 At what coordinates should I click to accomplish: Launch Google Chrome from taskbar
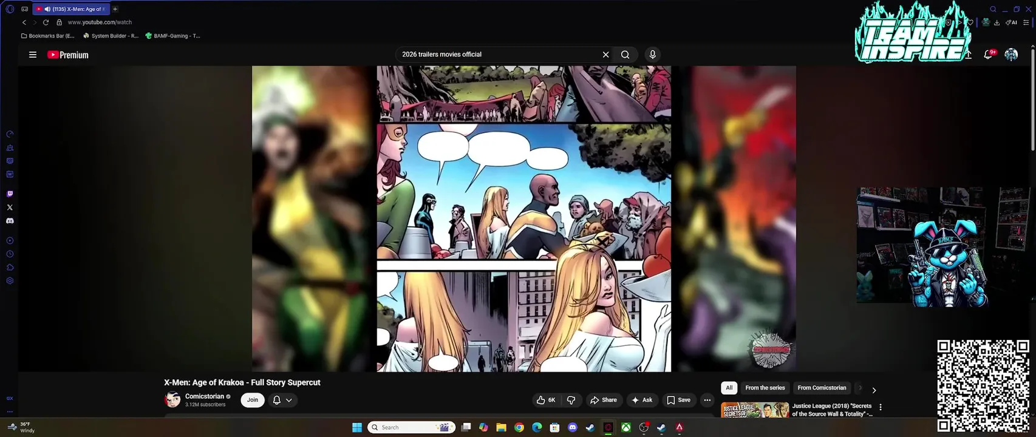point(519,427)
